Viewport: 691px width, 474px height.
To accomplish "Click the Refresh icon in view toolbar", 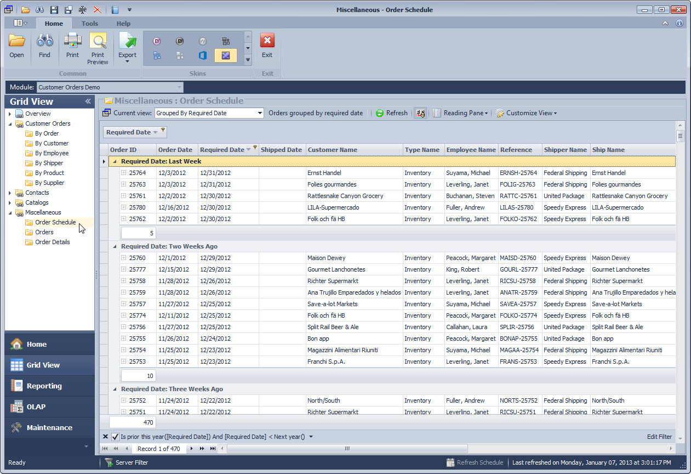I will (380, 113).
